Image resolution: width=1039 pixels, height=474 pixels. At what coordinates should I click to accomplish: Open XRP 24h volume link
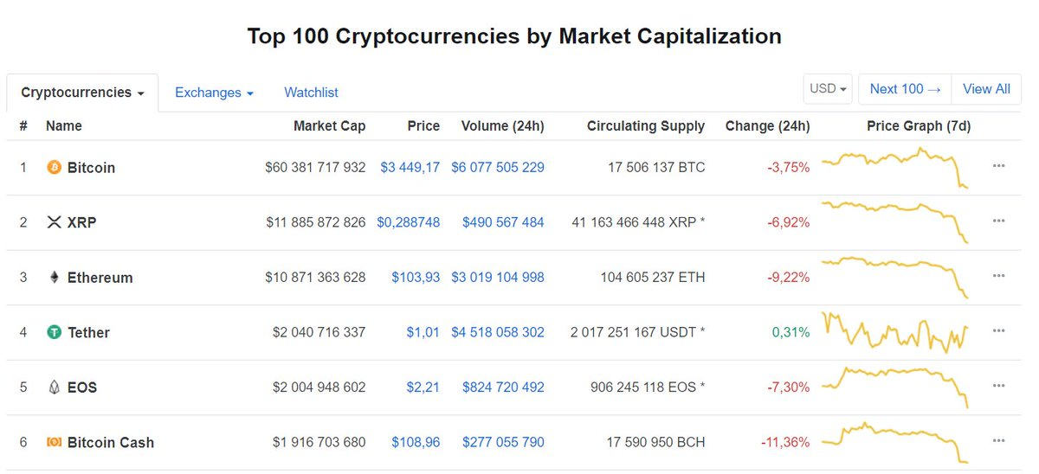tap(503, 222)
